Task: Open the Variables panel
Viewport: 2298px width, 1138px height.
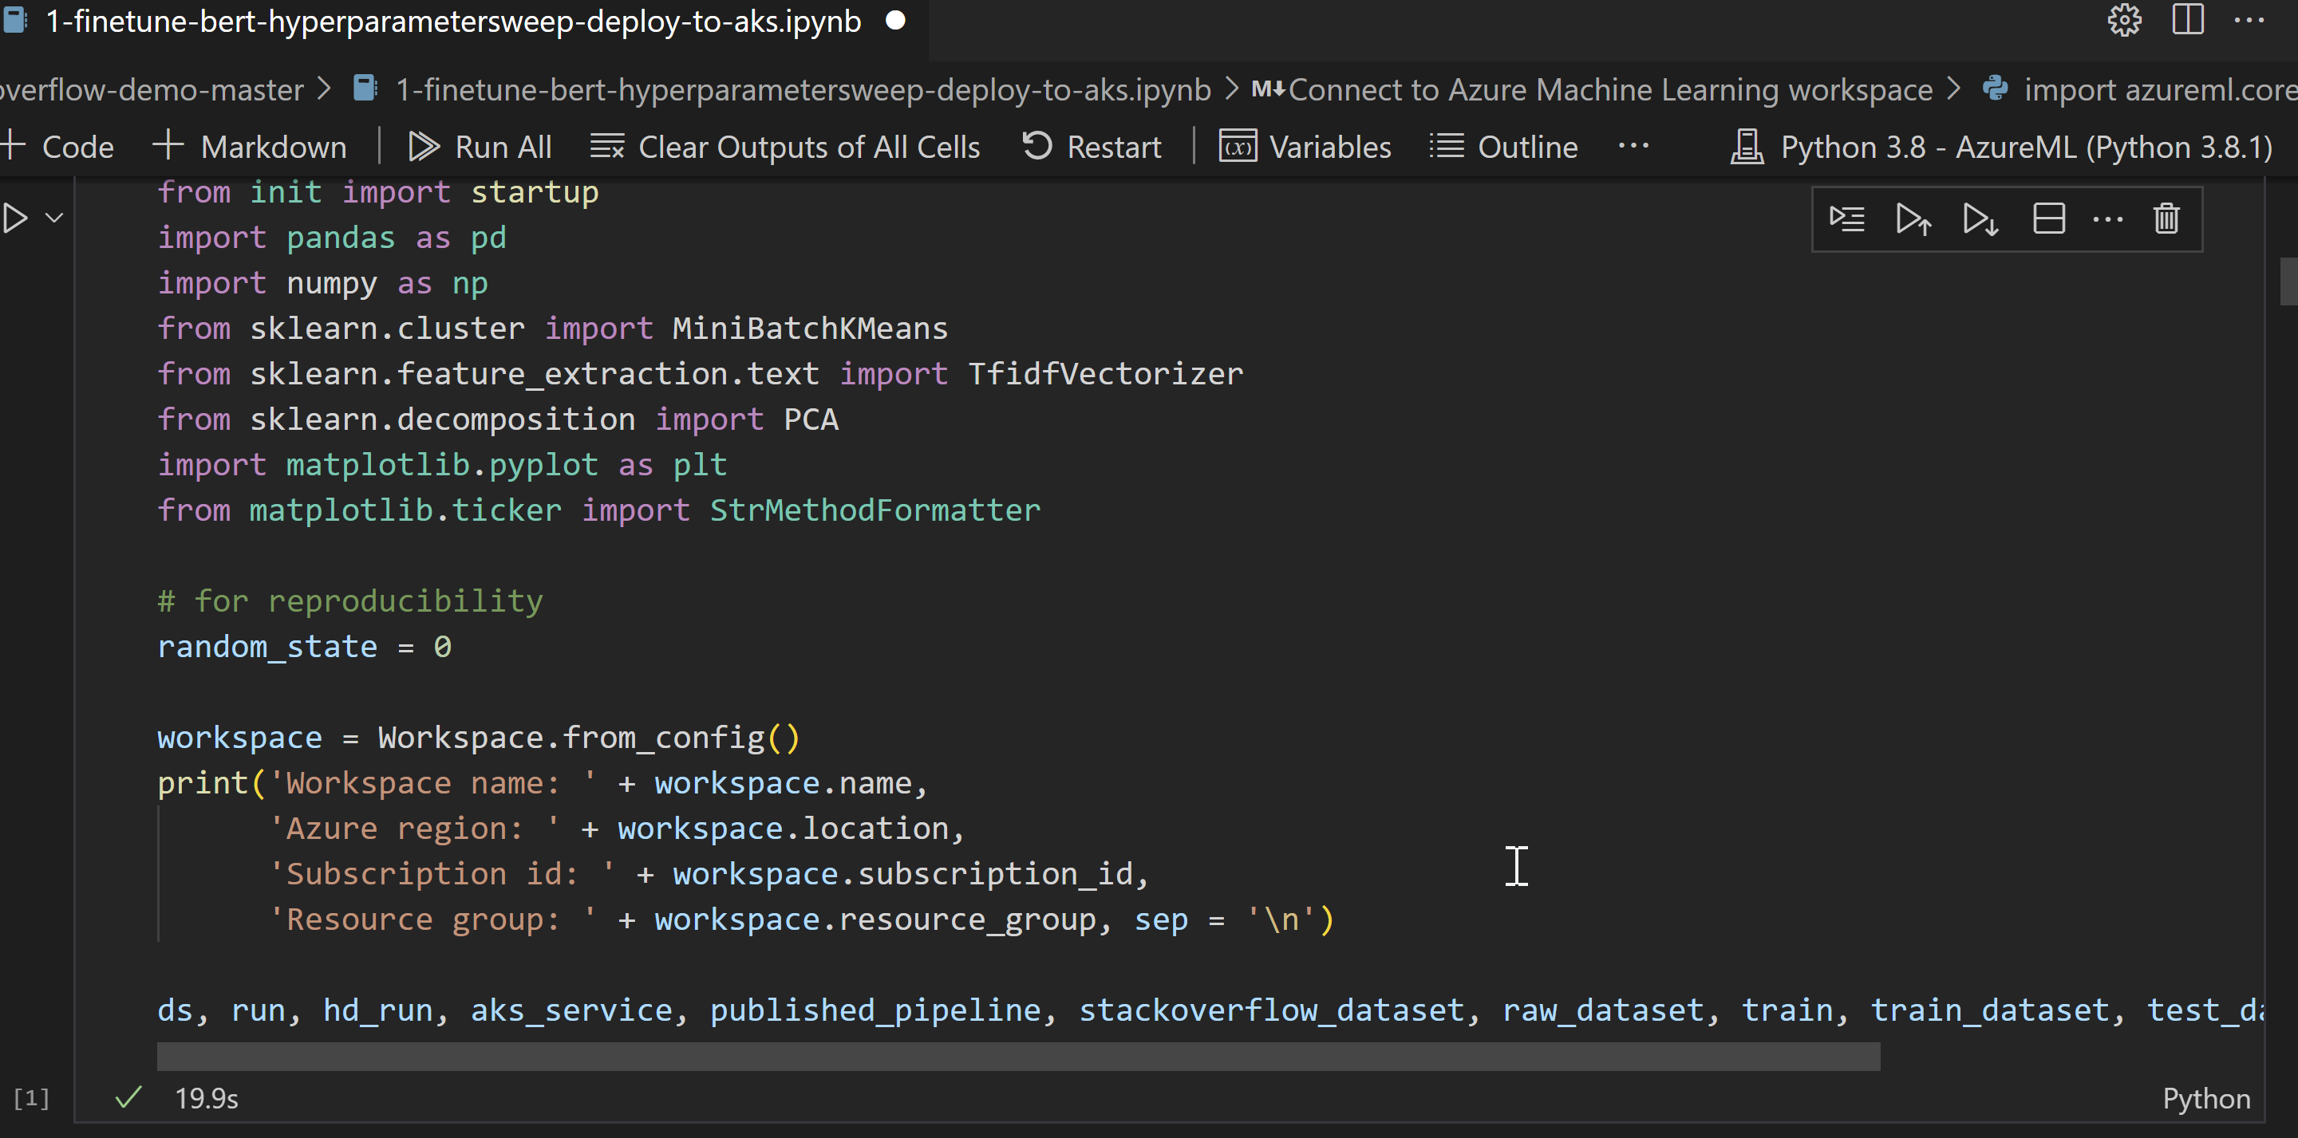Action: (x=1305, y=146)
